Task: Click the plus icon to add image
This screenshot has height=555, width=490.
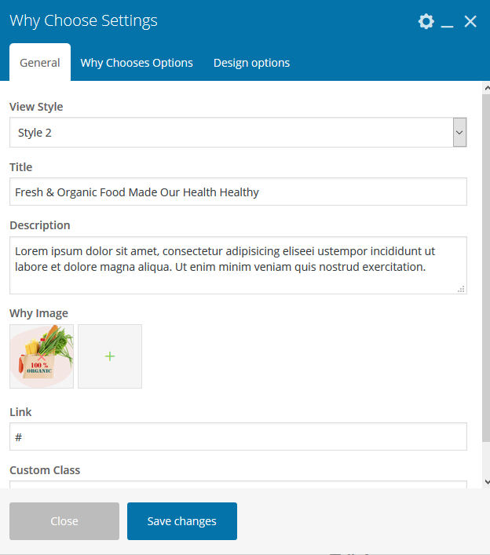Action: (x=110, y=356)
